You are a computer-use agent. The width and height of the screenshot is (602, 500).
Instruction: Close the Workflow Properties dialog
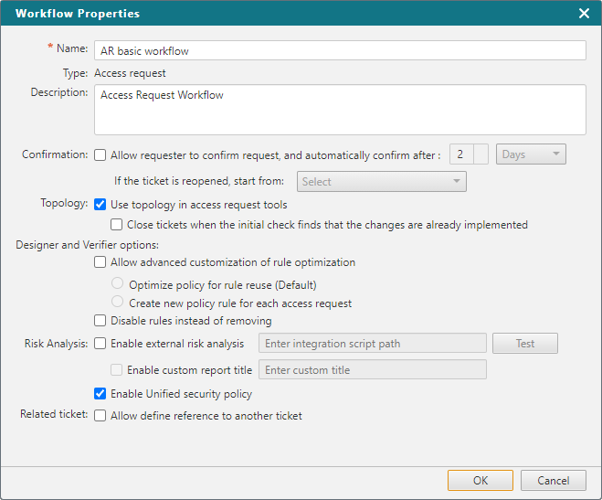pyautogui.click(x=584, y=14)
